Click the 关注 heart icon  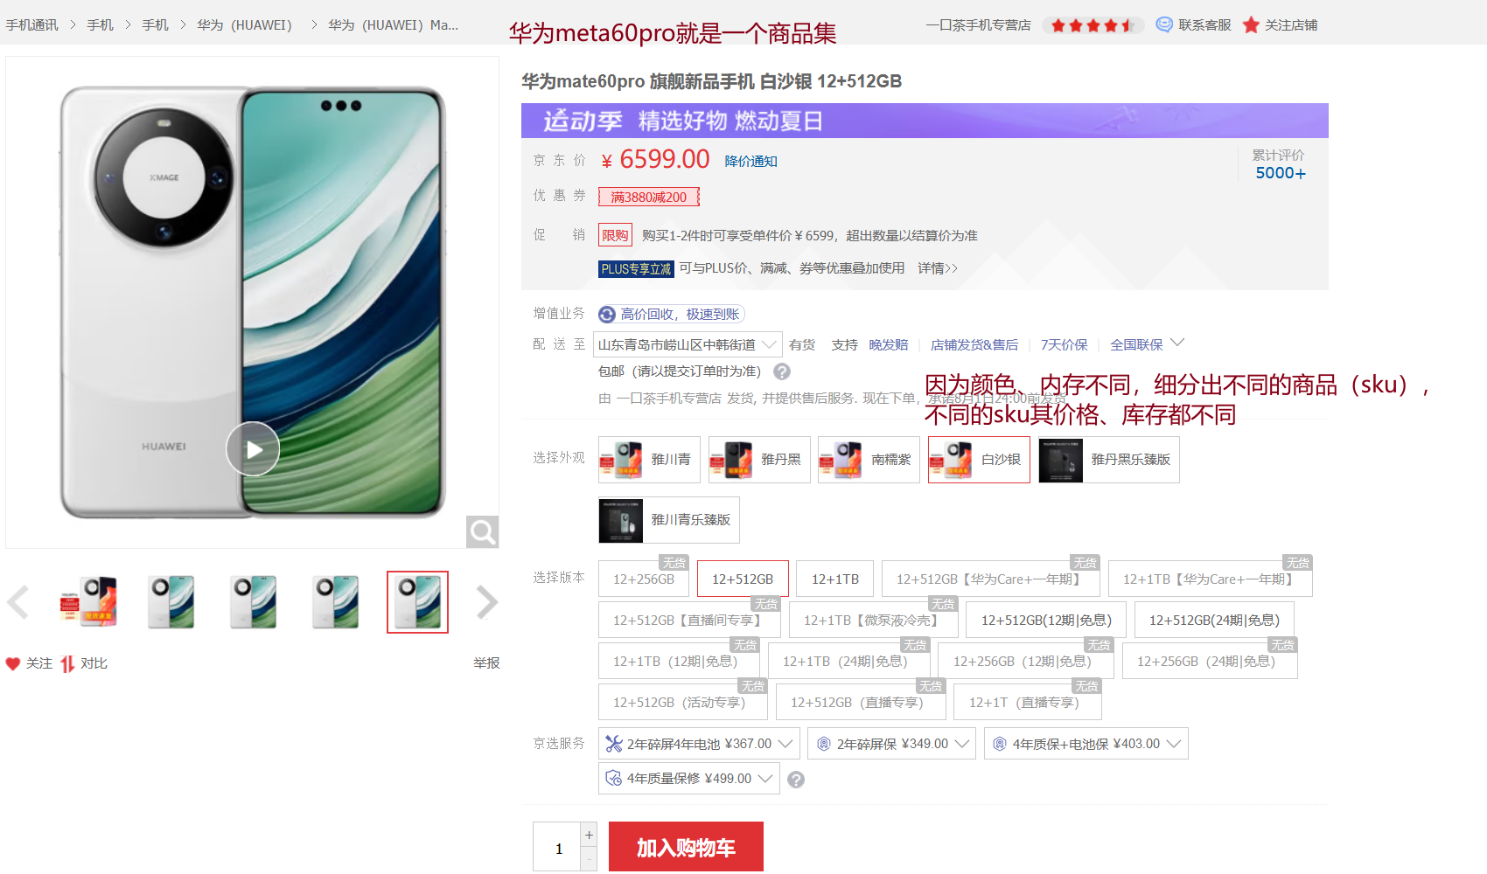tap(13, 663)
